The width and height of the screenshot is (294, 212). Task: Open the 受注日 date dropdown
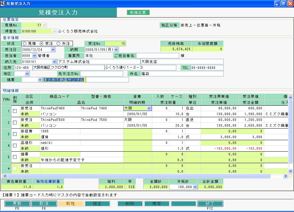53,49
